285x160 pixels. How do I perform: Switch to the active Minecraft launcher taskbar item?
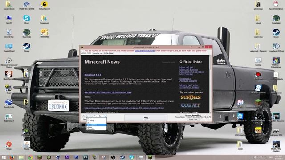coord(150,157)
